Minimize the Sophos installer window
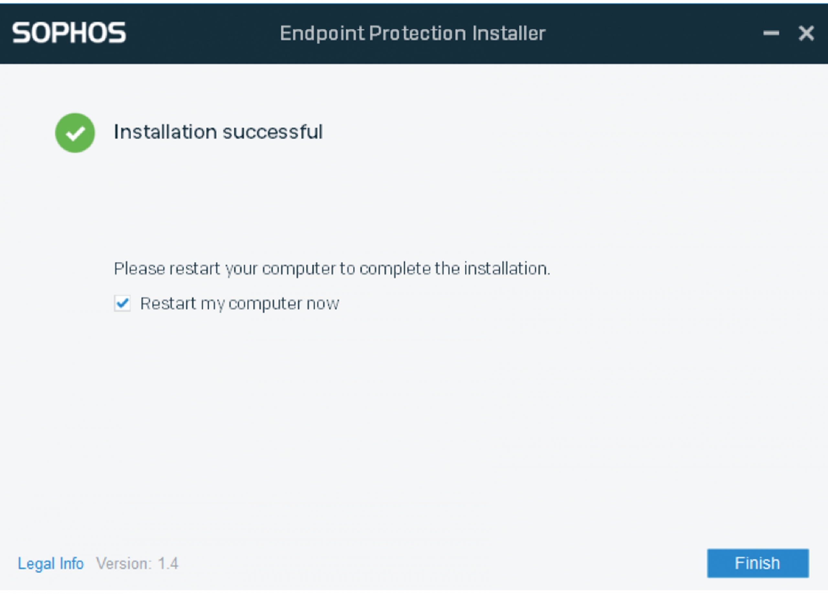This screenshot has width=828, height=594. click(x=771, y=34)
